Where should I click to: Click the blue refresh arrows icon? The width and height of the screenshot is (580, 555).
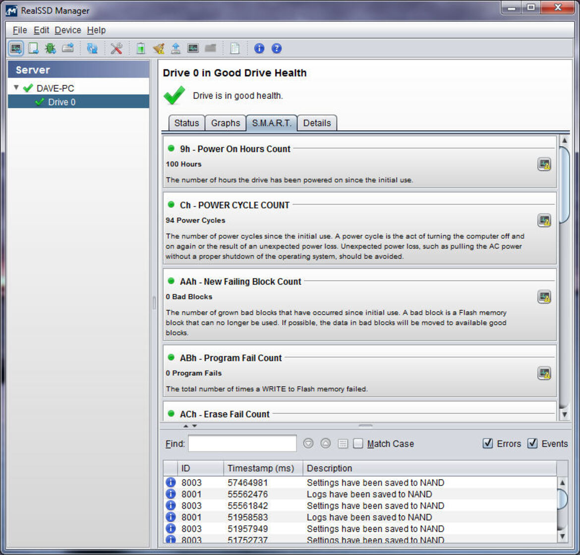(92, 49)
